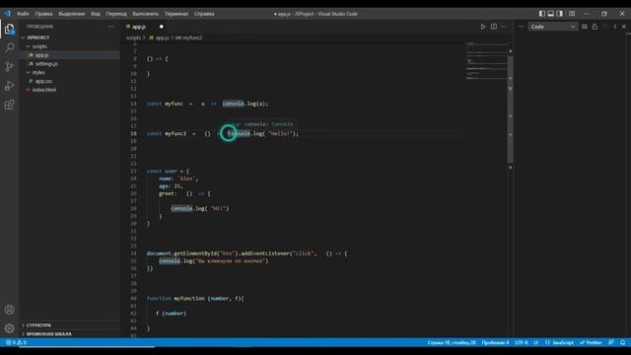Viewport: 631px width, 355px height.
Task: Change indentation via Пробелов: 4
Action: 495,342
